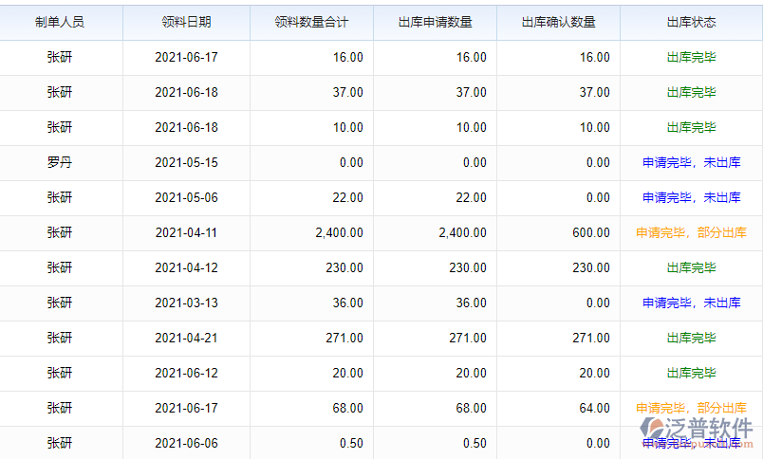Click 申请完毕,部分出库 status in 2021-04-11 row
The image size is (763, 459).
click(692, 232)
